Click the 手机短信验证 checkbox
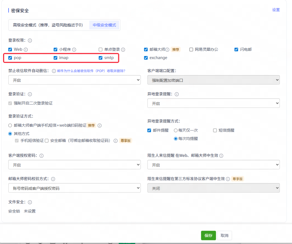 (17, 141)
